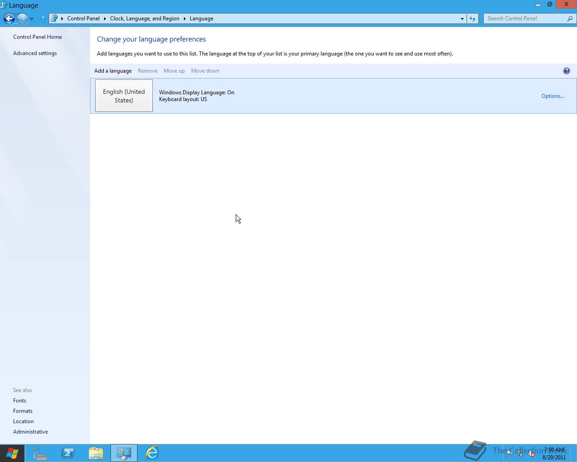The height and width of the screenshot is (462, 577).
Task: Click the Windows Start button
Action: coord(12,453)
